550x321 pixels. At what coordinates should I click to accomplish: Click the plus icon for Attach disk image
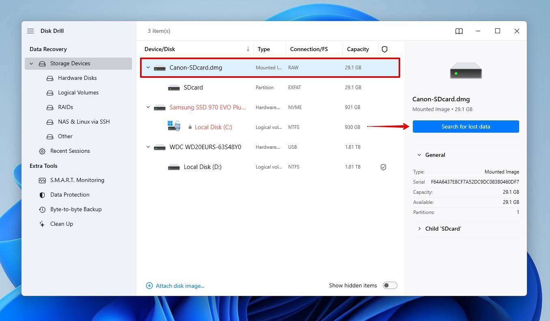pyautogui.click(x=149, y=286)
